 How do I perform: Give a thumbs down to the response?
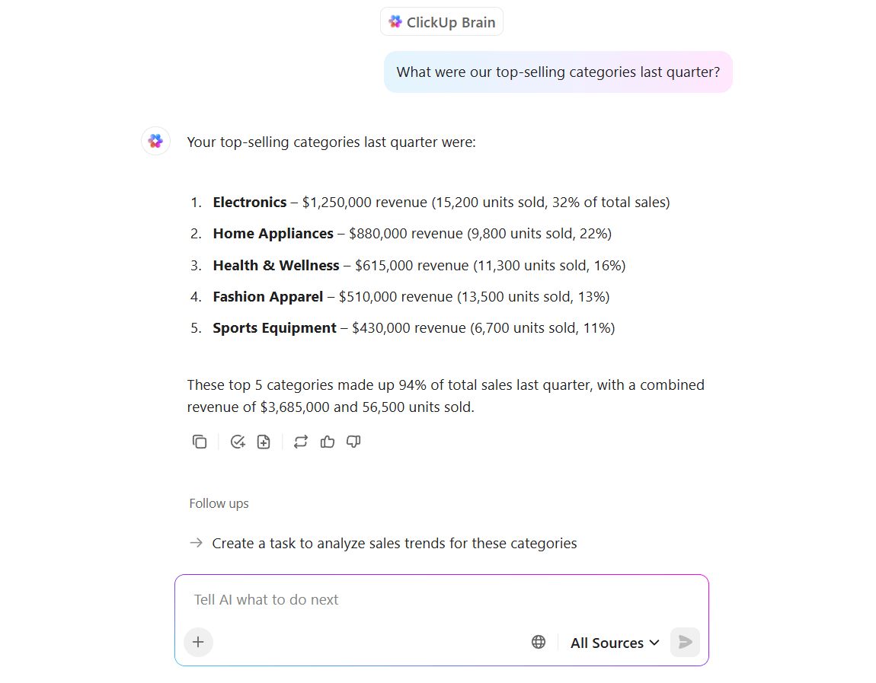[x=353, y=442]
